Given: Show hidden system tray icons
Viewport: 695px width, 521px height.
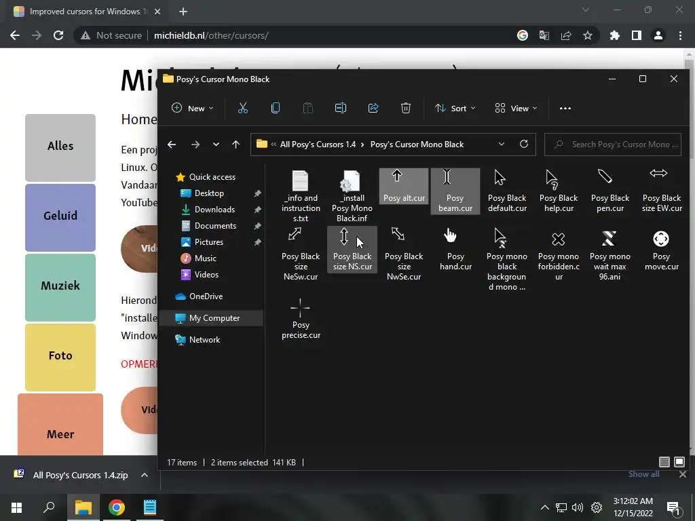Looking at the screenshot, I should pos(545,507).
